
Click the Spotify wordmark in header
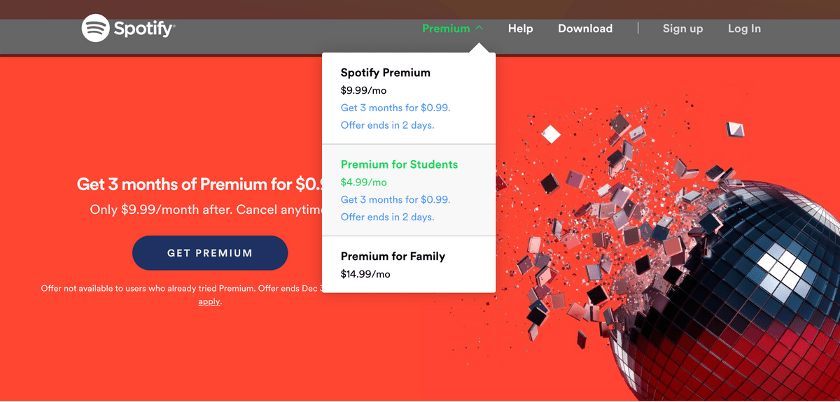click(144, 29)
